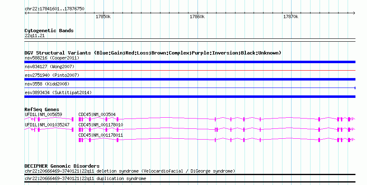The width and height of the screenshot is (367, 185).
Task: Click the blue nsv588216 gain bar
Action: point(190,62)
